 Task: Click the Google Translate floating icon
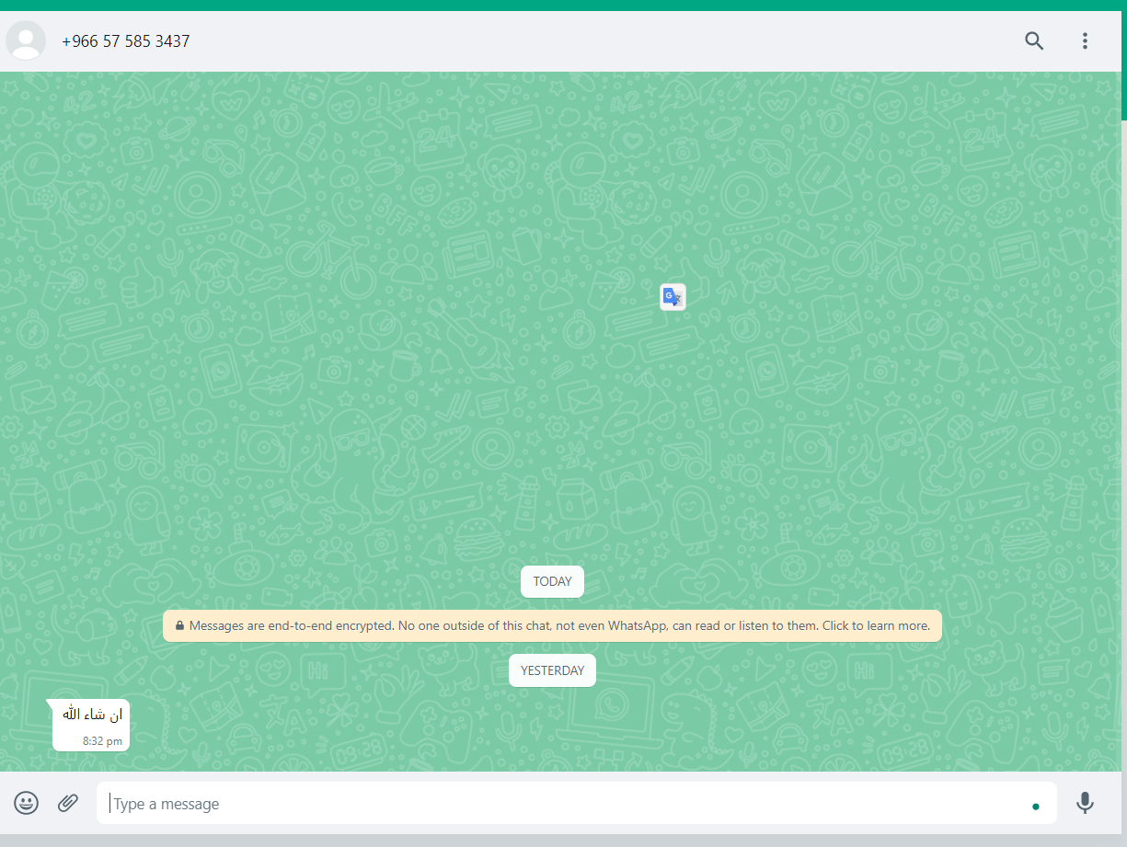tap(673, 297)
